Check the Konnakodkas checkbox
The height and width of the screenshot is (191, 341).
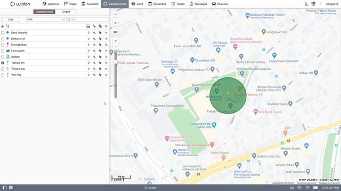[3, 45]
